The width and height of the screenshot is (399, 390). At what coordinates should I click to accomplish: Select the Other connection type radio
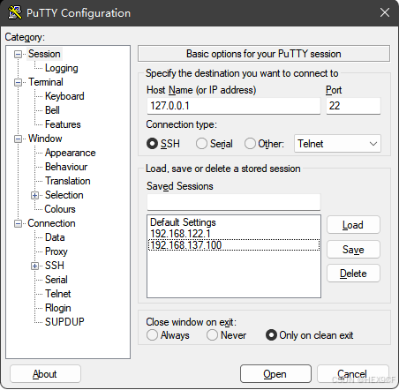250,144
